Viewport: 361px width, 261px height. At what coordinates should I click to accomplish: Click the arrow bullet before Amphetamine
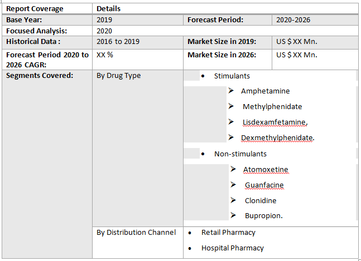coord(231,91)
